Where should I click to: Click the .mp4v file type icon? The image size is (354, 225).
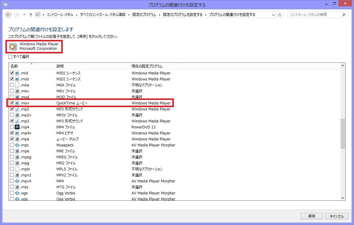tap(17, 133)
